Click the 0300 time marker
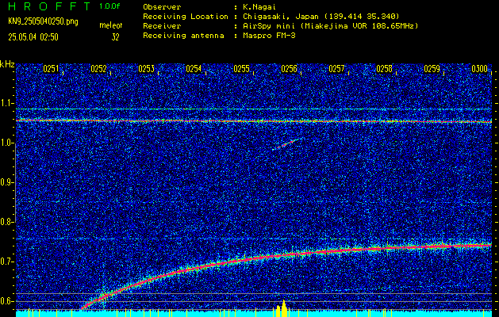Viewport: 499px width, 317px height. 479,69
